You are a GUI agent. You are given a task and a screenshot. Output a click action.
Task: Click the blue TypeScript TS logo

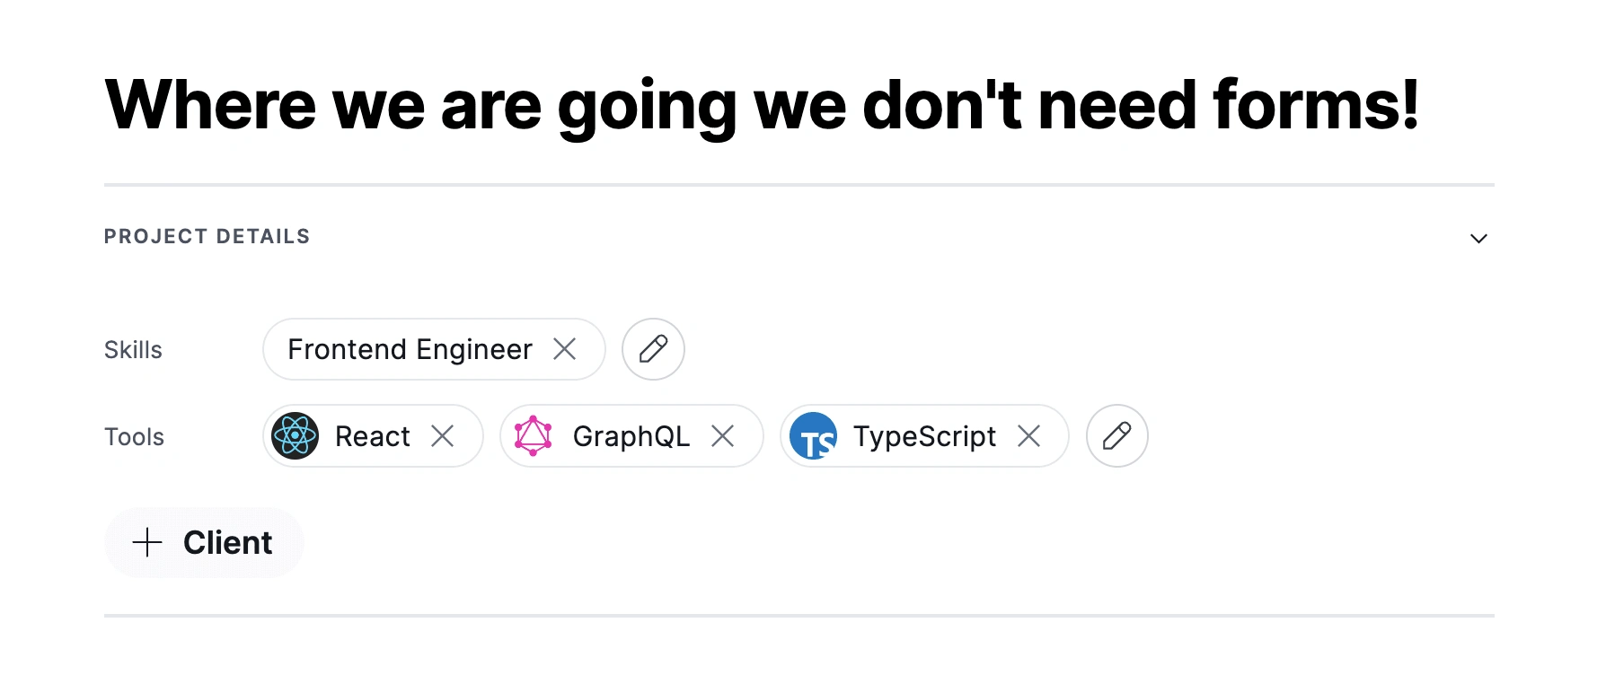click(x=813, y=436)
